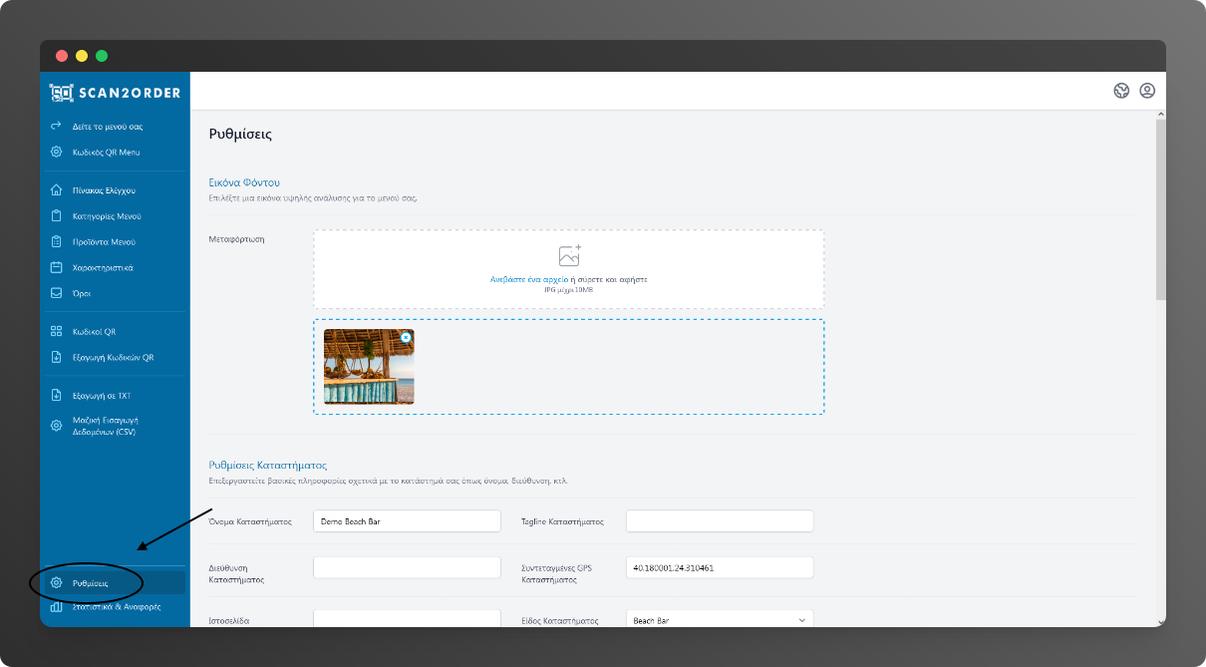
Task: Click the Ανεβάστε ένα αρχείο link
Action: (528, 280)
